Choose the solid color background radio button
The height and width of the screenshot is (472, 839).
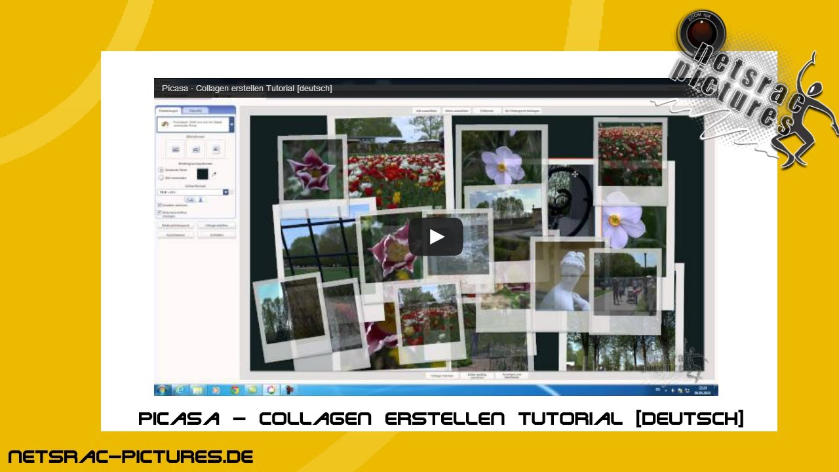point(161,170)
